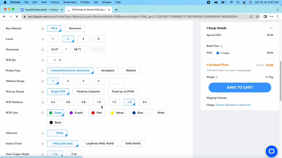This screenshot has height=158, width=282.
Task: Stop page loading with X button
Action: [17, 16]
